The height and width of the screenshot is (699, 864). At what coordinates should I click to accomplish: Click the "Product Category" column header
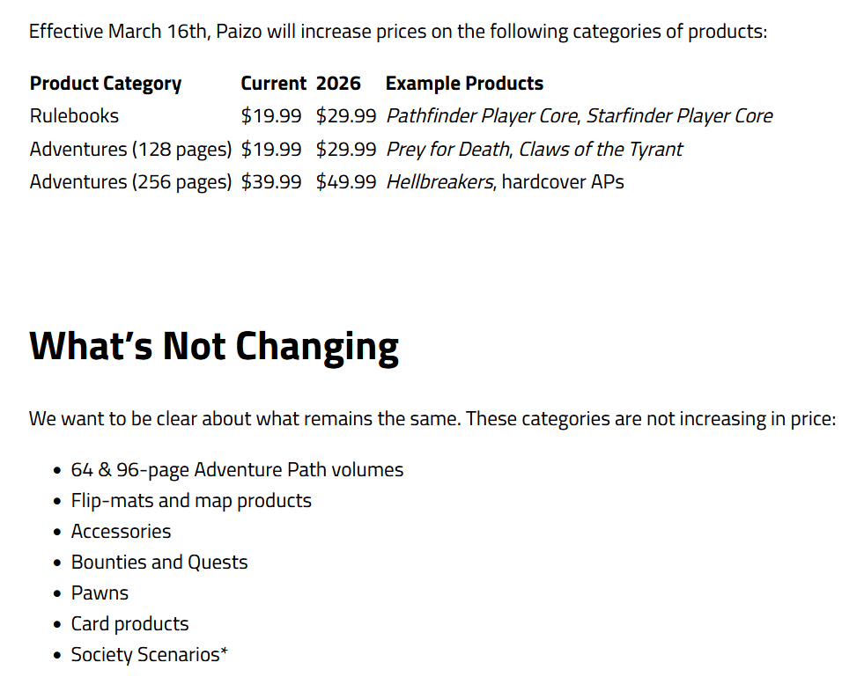pyautogui.click(x=106, y=84)
